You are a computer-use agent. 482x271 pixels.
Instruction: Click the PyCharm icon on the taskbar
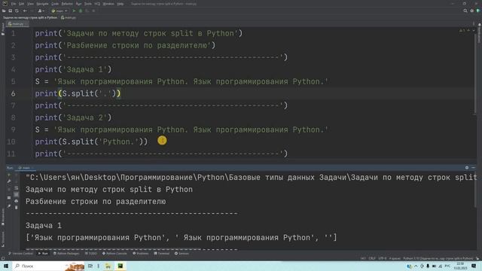point(120,266)
